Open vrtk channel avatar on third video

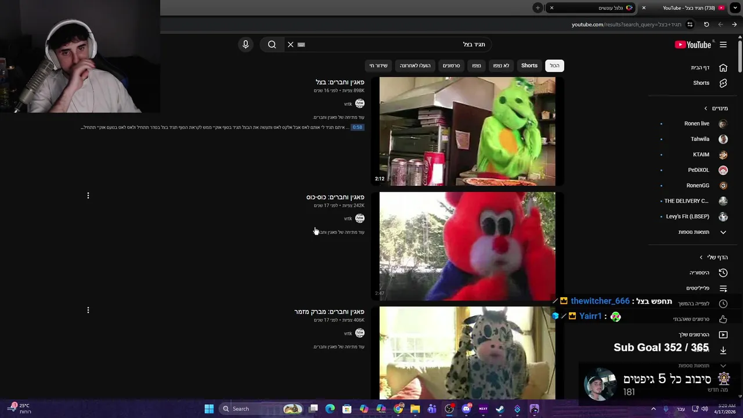pos(360,333)
